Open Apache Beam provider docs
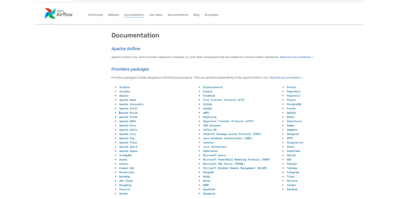 [x=128, y=100]
